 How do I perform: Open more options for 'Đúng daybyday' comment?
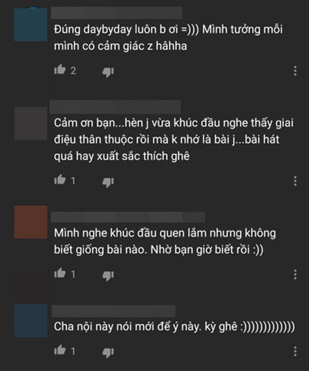[295, 71]
